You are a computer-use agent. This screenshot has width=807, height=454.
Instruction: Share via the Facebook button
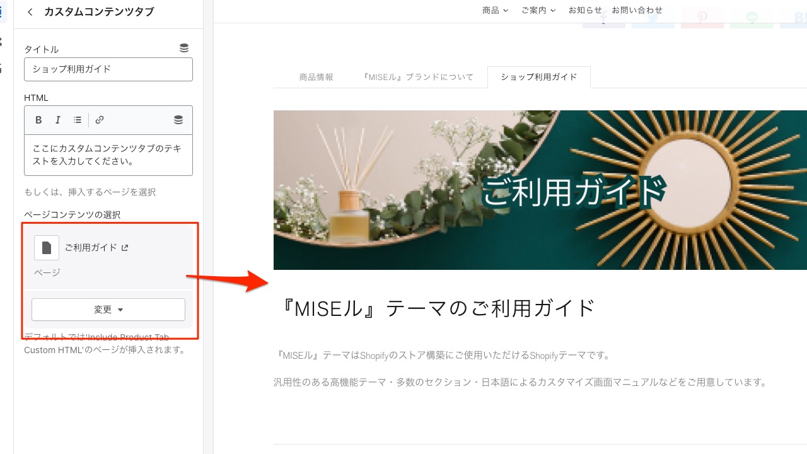pos(604,19)
